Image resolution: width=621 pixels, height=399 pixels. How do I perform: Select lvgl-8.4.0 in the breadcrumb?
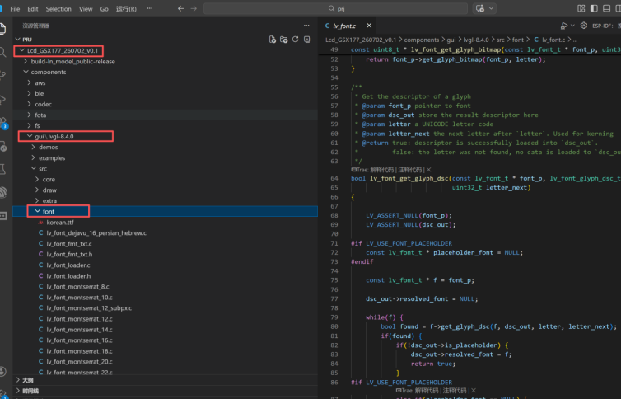click(476, 40)
